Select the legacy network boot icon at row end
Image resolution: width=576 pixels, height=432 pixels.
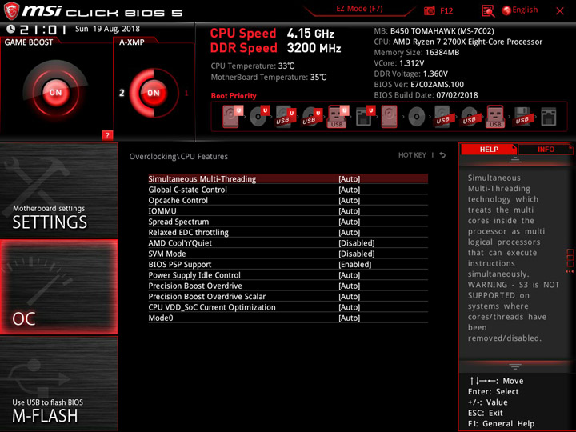[549, 117]
